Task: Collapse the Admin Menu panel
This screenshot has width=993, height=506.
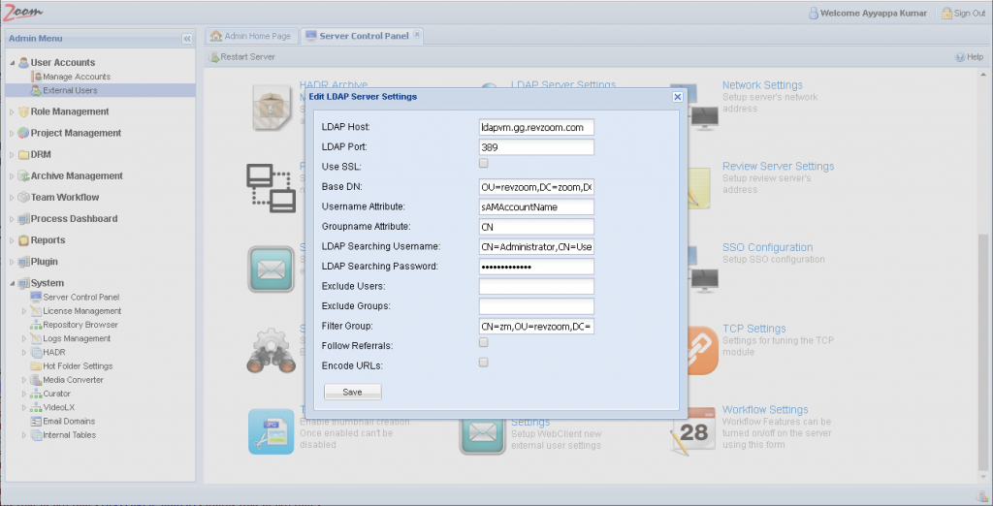Action: click(187, 39)
